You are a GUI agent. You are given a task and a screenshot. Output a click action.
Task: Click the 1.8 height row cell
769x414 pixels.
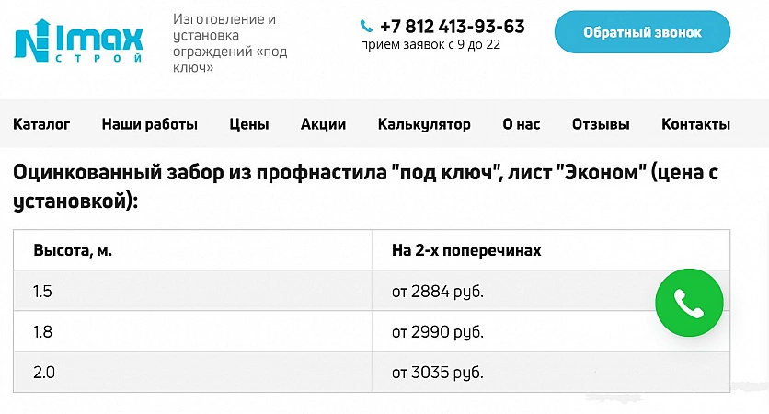click(43, 332)
